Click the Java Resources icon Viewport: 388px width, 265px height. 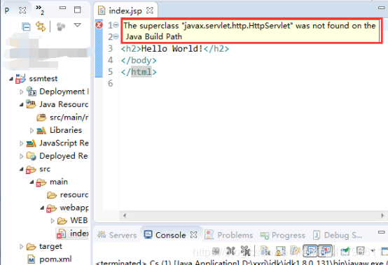pos(32,104)
